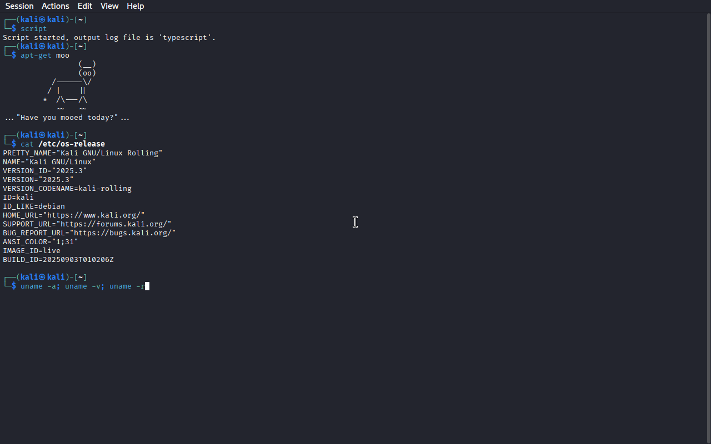Click the 'Script started' output message
The width and height of the screenshot is (711, 444).
[x=109, y=37]
